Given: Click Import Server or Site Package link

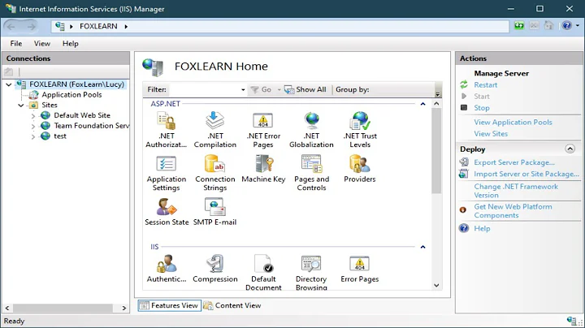Looking at the screenshot, I should pyautogui.click(x=526, y=174).
